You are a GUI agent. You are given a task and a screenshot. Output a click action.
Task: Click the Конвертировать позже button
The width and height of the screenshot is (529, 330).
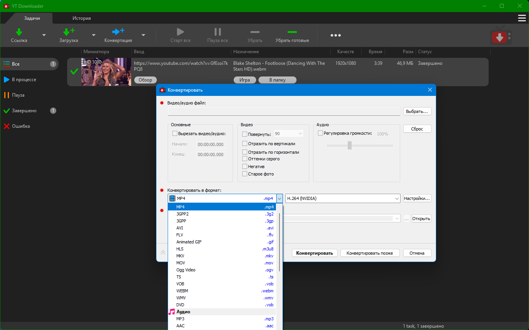(x=370, y=253)
